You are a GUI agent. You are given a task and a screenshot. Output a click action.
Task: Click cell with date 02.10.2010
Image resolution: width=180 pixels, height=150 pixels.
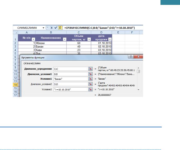point(101,46)
